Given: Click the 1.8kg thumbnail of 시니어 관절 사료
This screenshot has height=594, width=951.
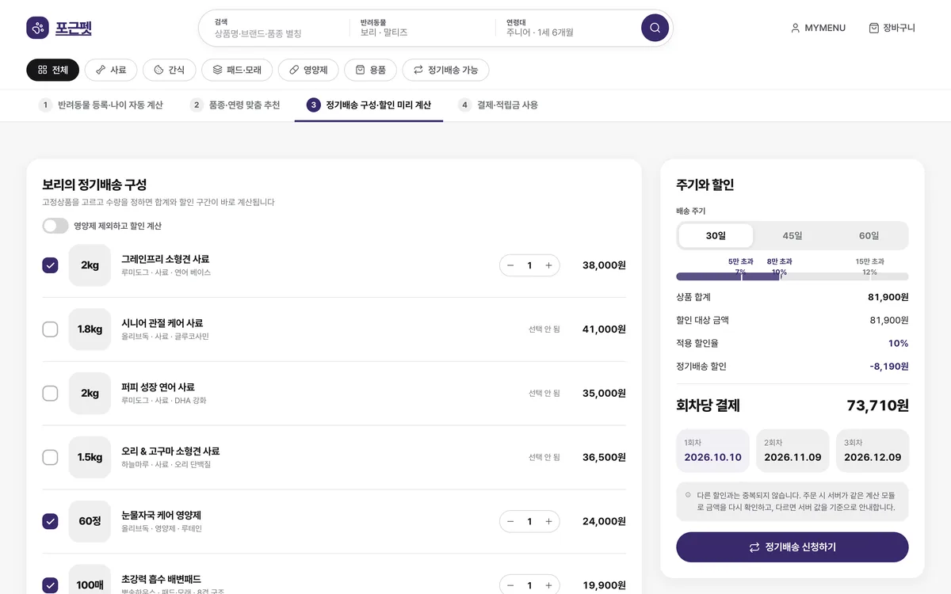Looking at the screenshot, I should click(90, 329).
